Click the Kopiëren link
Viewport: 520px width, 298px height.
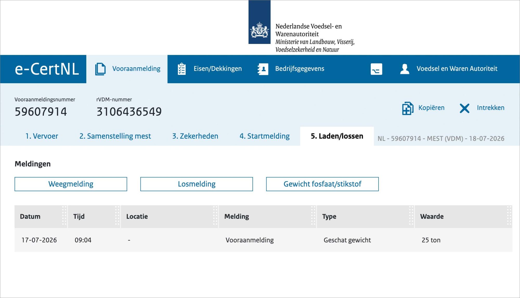pyautogui.click(x=431, y=108)
